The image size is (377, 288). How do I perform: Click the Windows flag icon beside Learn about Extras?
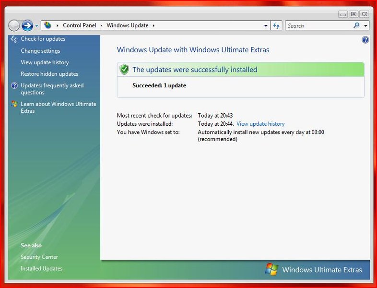click(x=14, y=104)
